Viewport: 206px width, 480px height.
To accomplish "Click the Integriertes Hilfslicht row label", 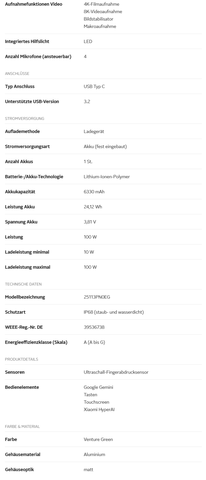I will pyautogui.click(x=27, y=41).
